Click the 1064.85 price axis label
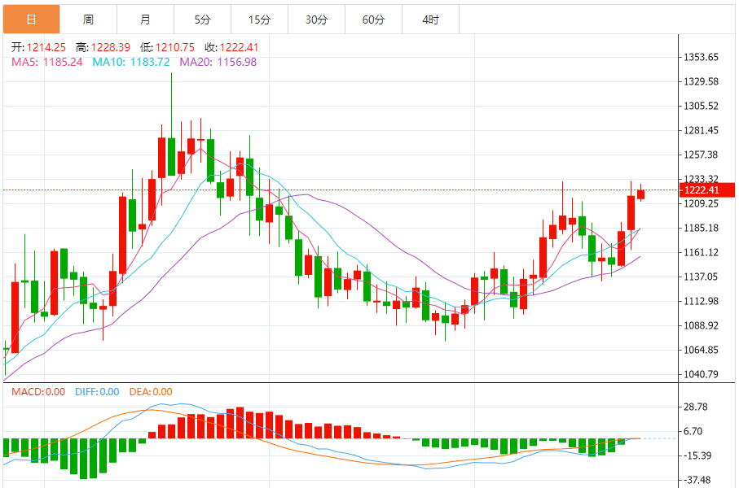 tap(702, 350)
